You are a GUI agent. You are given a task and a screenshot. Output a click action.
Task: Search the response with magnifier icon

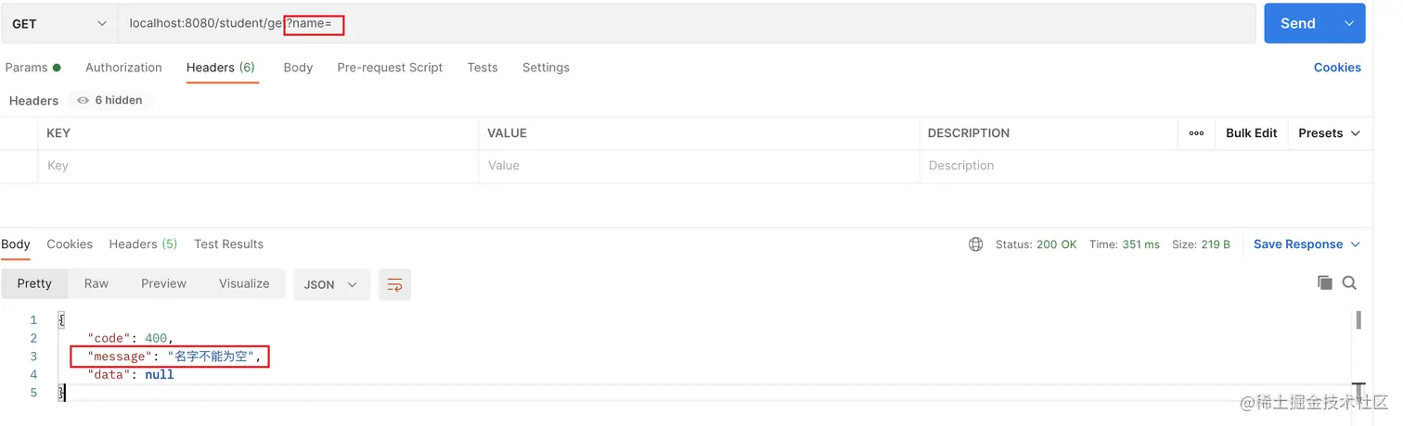tap(1349, 282)
